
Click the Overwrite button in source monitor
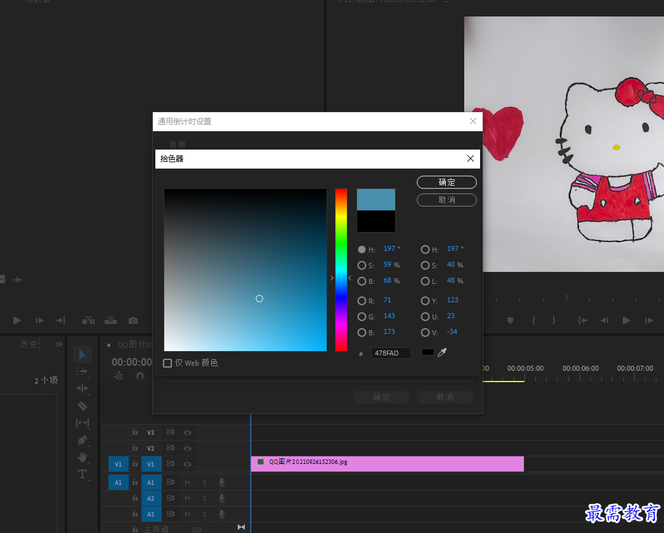(110, 320)
